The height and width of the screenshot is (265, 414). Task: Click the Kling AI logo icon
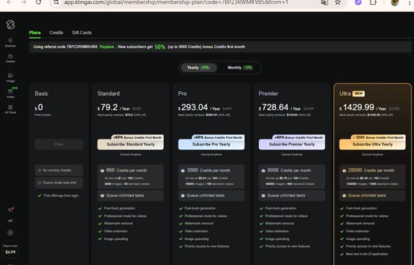10,25
